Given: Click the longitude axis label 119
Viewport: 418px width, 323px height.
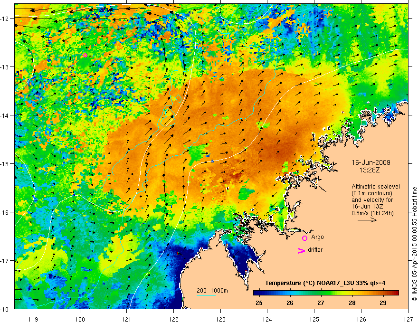Looking at the screenshot, I should pyautogui.click(x=33, y=319).
